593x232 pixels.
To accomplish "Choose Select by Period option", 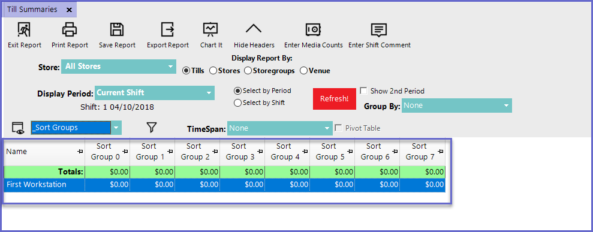I will tap(237, 91).
